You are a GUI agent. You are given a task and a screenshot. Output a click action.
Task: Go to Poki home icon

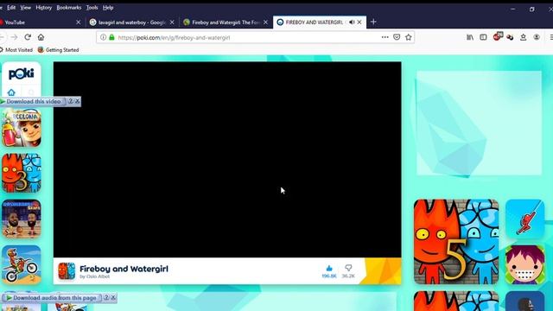coord(11,92)
